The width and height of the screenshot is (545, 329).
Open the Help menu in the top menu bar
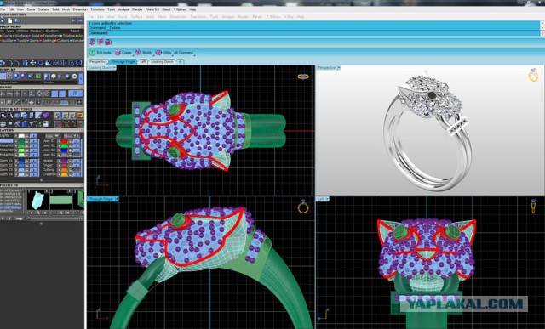click(192, 9)
